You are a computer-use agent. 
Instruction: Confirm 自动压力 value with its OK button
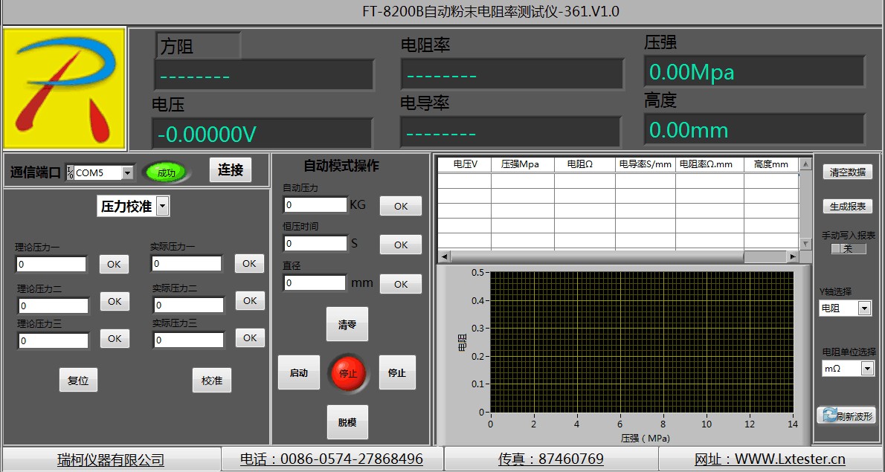(x=400, y=206)
